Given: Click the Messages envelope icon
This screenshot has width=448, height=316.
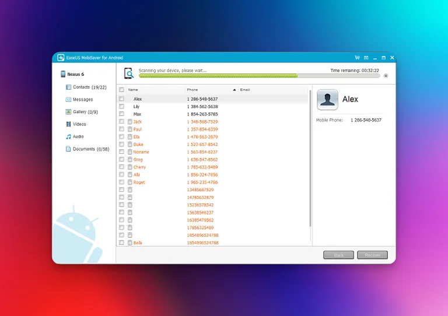Looking at the screenshot, I should pyautogui.click(x=68, y=99).
